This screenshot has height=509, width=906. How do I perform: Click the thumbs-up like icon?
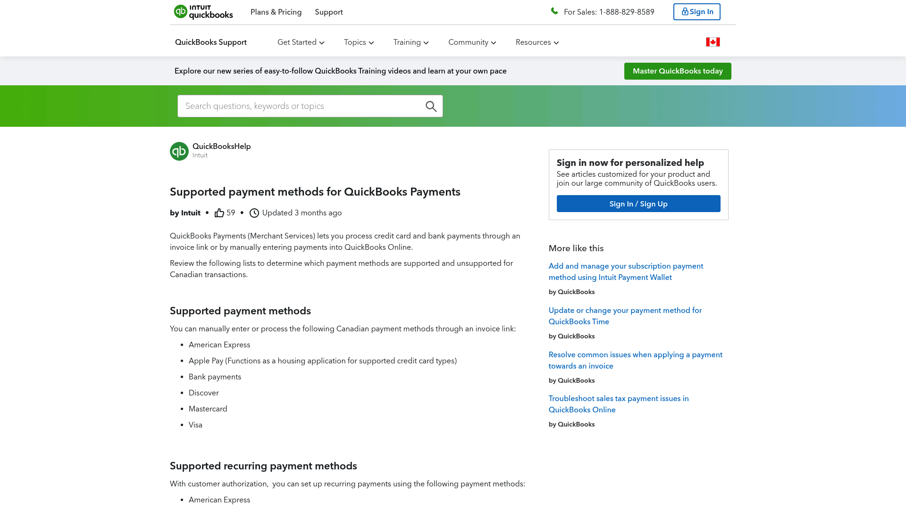click(219, 213)
